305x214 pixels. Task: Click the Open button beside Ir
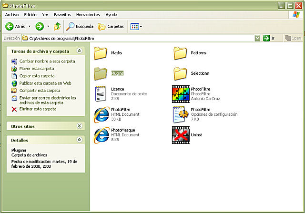tap(293, 38)
